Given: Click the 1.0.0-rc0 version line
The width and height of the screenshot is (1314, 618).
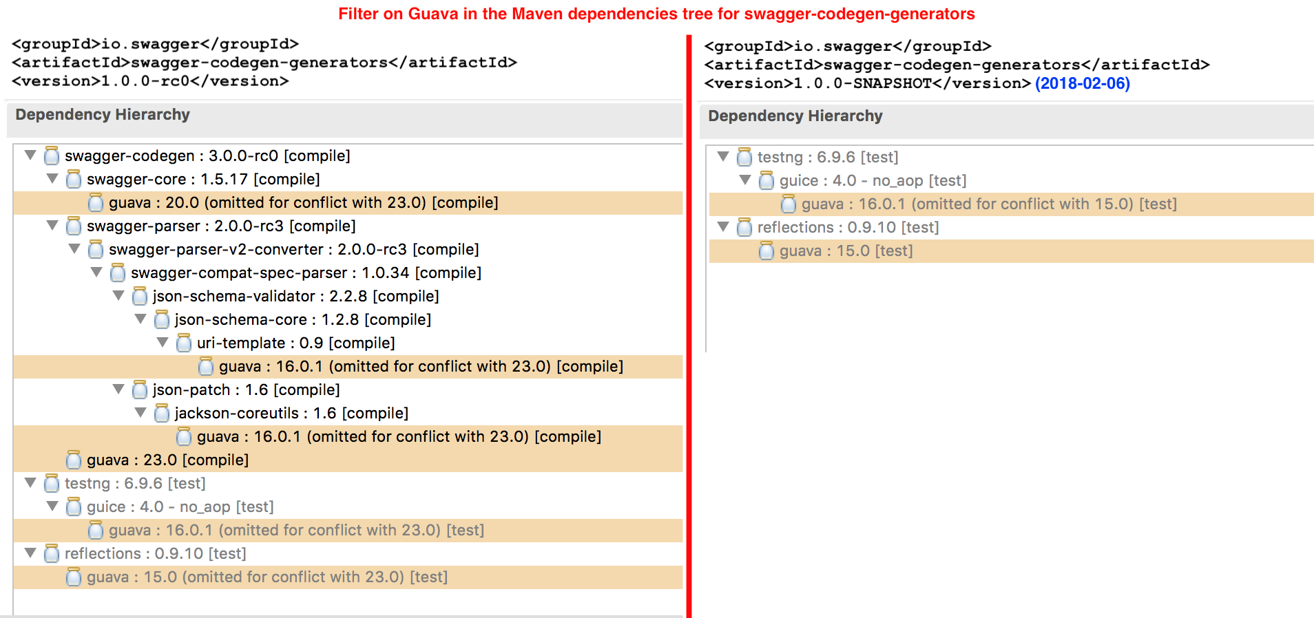Looking at the screenshot, I should point(150,81).
